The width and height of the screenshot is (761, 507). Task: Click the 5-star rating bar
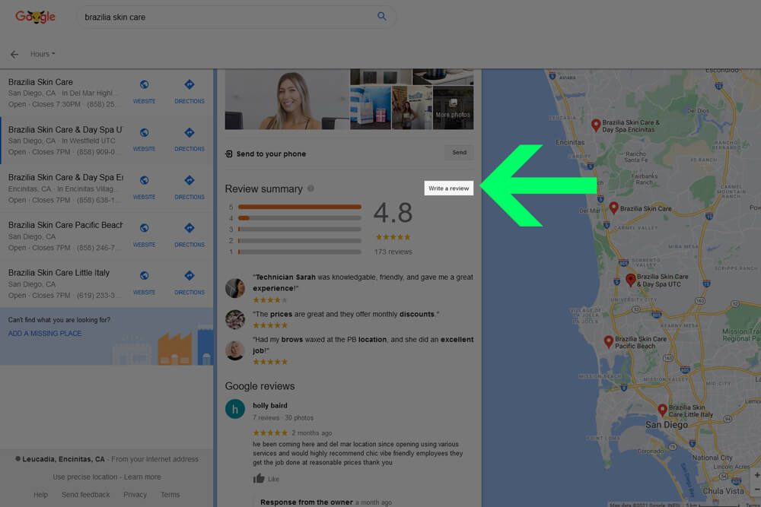299,207
